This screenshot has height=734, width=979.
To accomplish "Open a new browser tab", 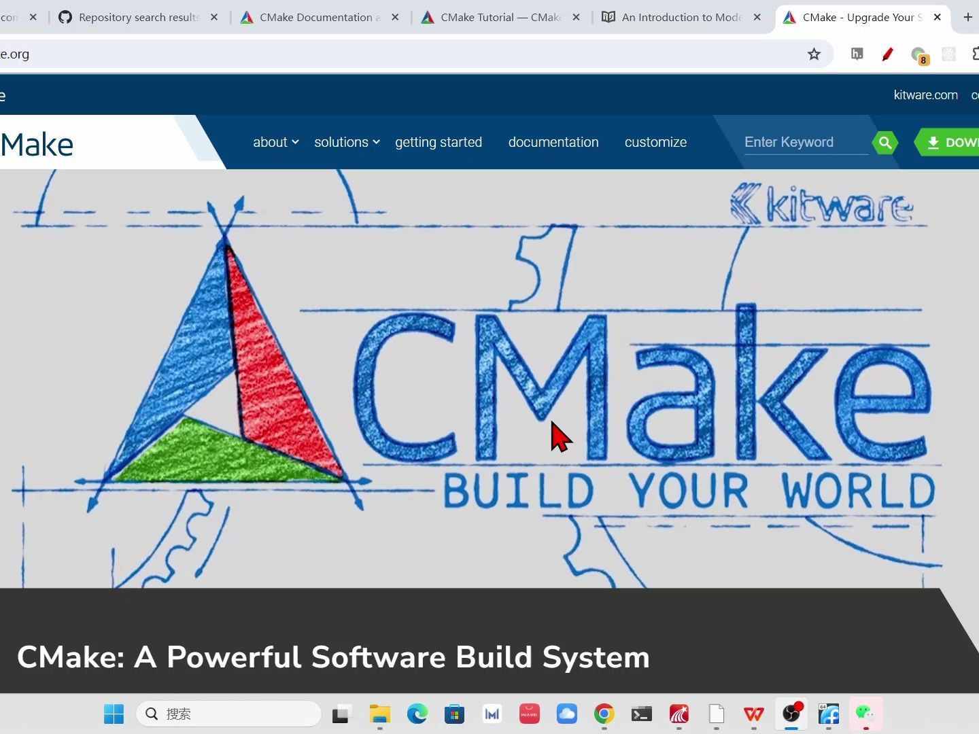I will point(967,17).
